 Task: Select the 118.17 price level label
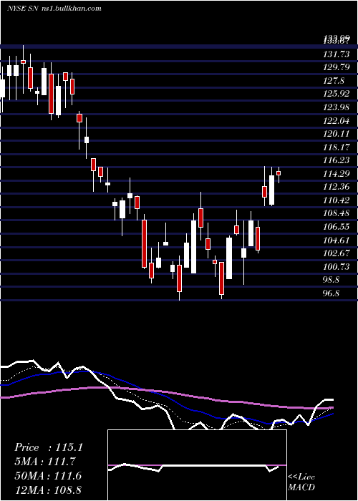336,147
